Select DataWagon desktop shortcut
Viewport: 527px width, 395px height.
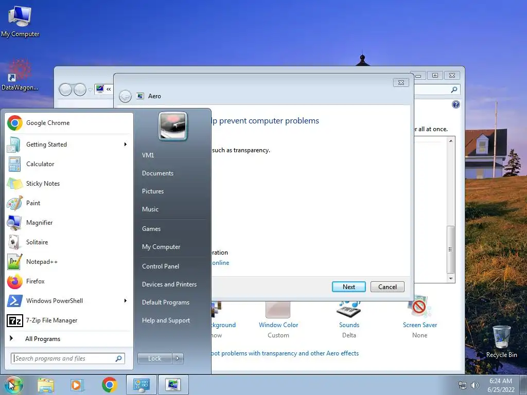pos(20,75)
